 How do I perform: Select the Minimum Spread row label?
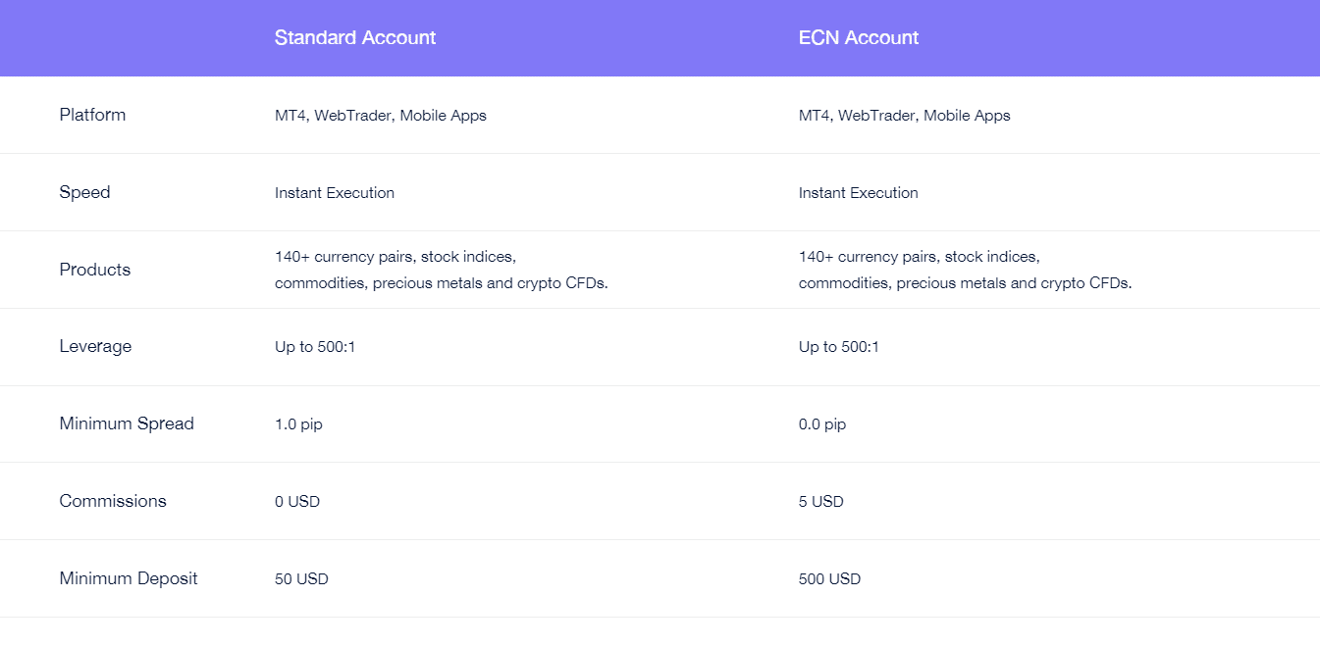point(127,423)
